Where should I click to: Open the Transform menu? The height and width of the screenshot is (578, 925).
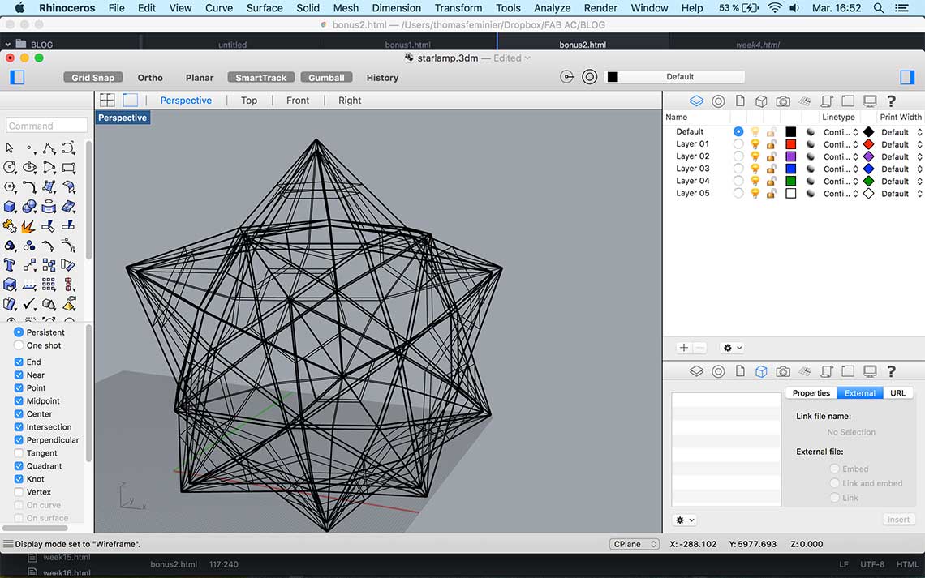[x=458, y=8]
